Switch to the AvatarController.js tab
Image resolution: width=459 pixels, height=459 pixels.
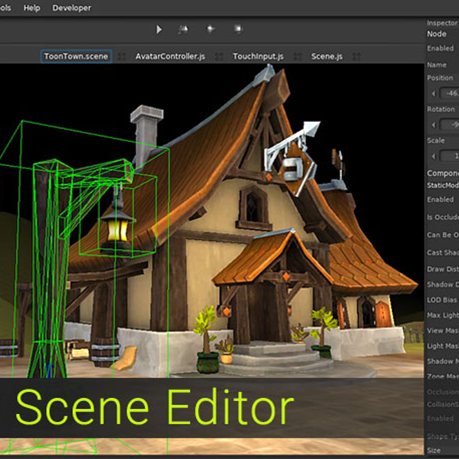point(170,57)
